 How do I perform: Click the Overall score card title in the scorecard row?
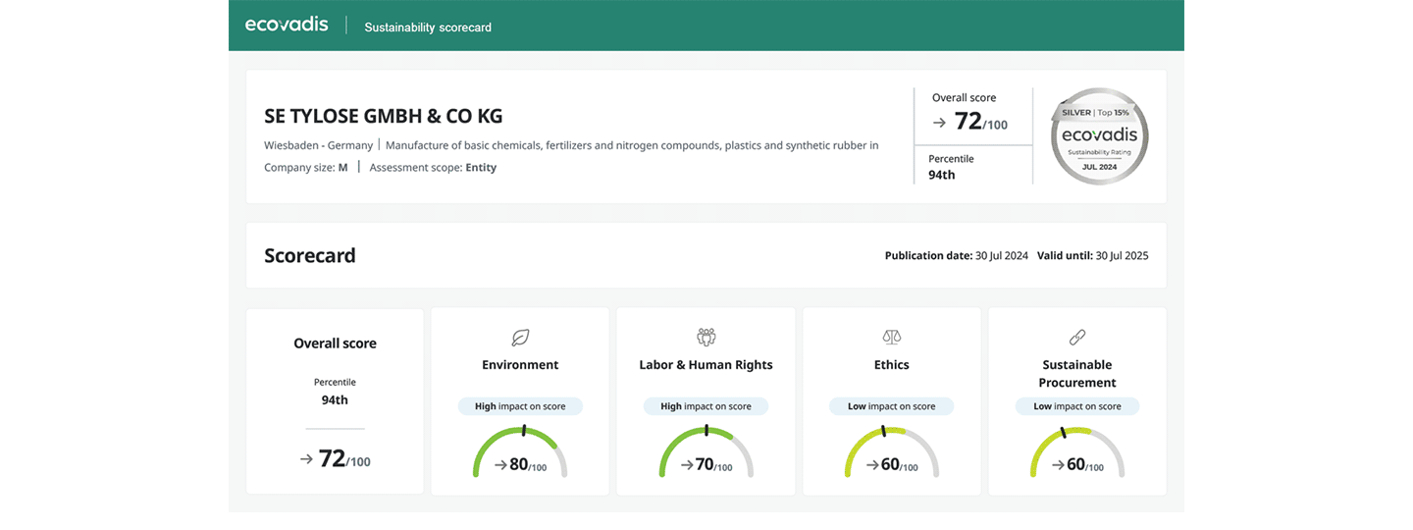click(335, 344)
